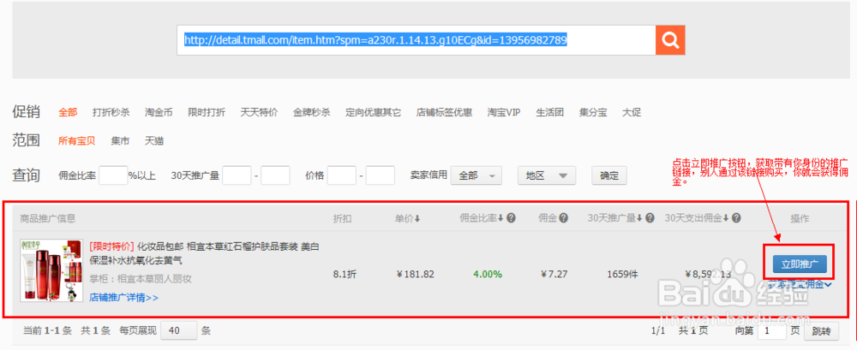Click the product URL search field

tap(416, 40)
